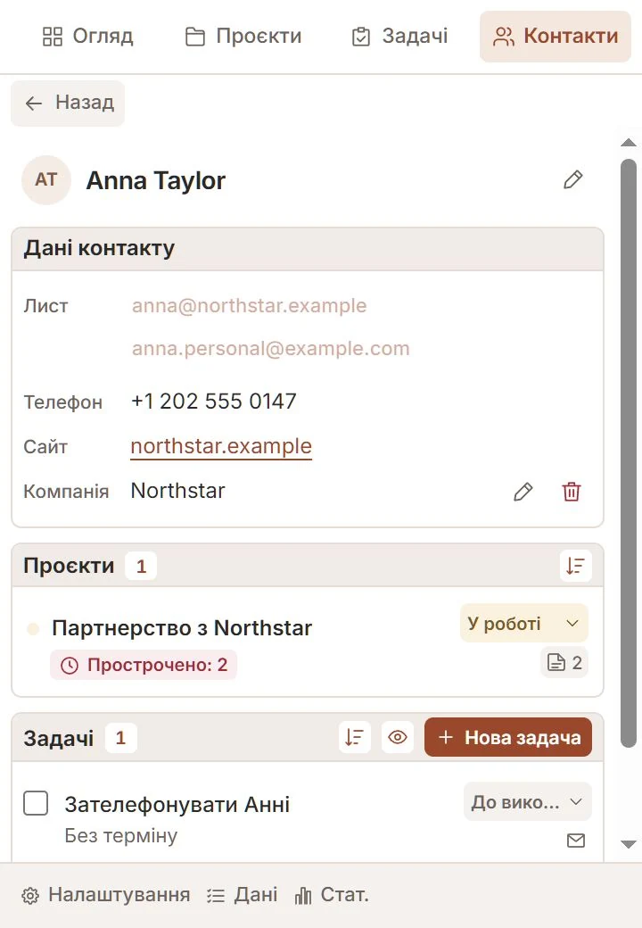Click Задачі count badge 1
Screen dimensions: 642x928
pos(120,738)
